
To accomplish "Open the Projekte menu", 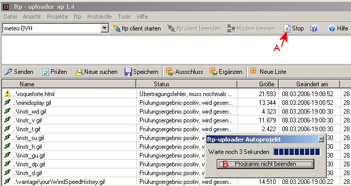I will [57, 17].
